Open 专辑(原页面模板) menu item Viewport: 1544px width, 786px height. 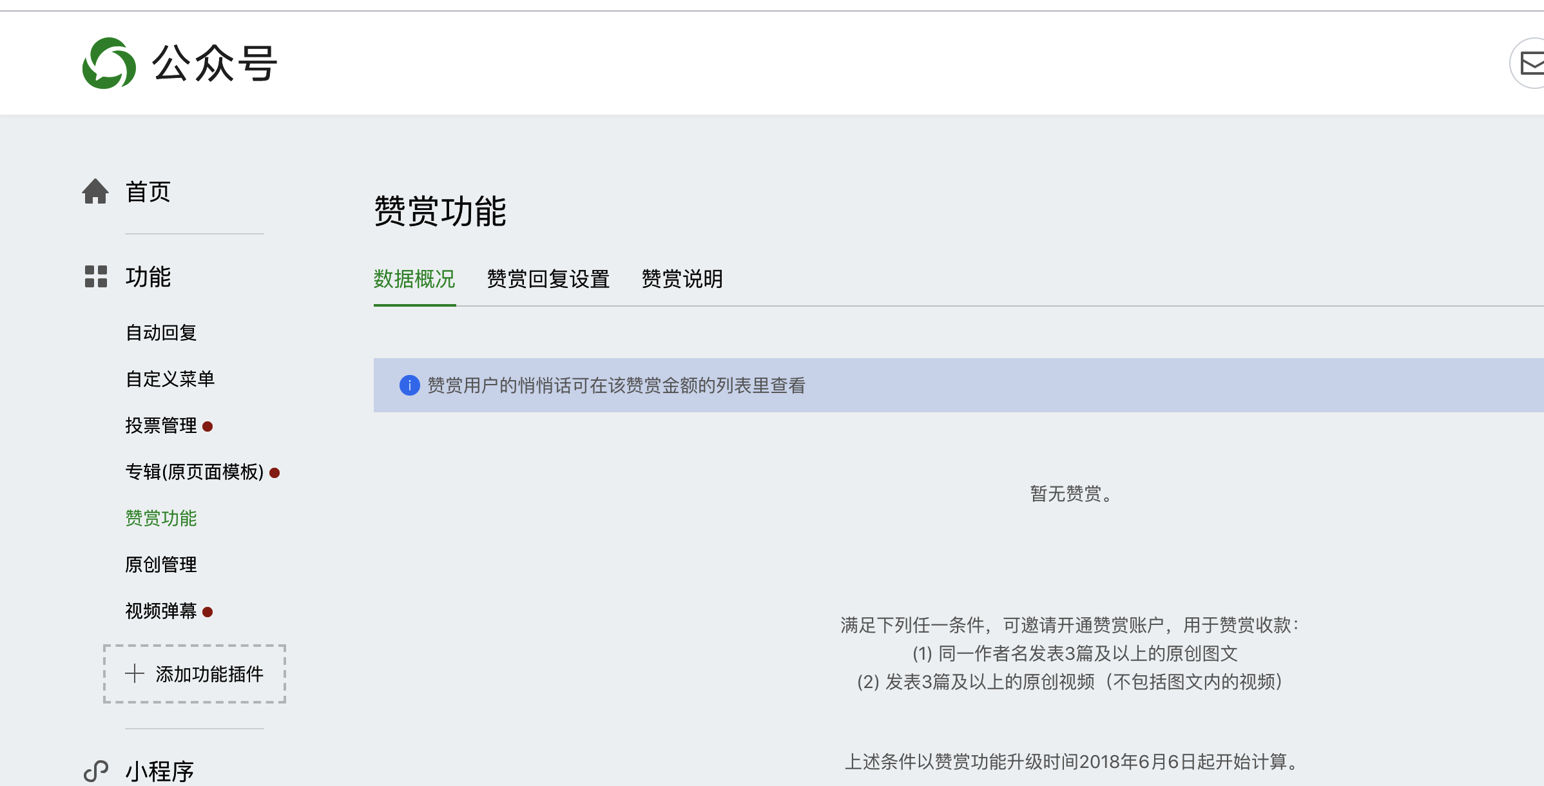[x=195, y=472]
